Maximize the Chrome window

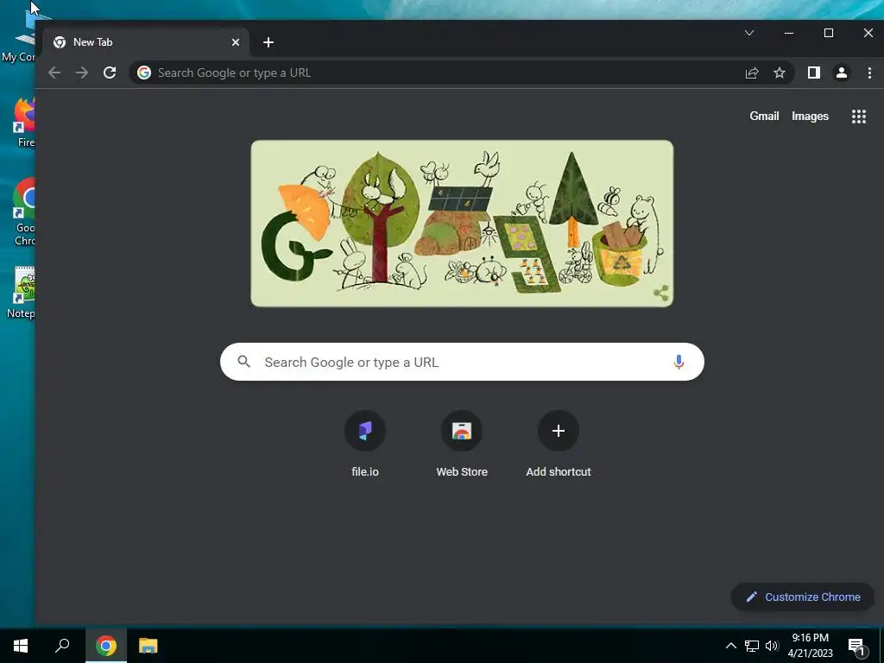click(828, 33)
